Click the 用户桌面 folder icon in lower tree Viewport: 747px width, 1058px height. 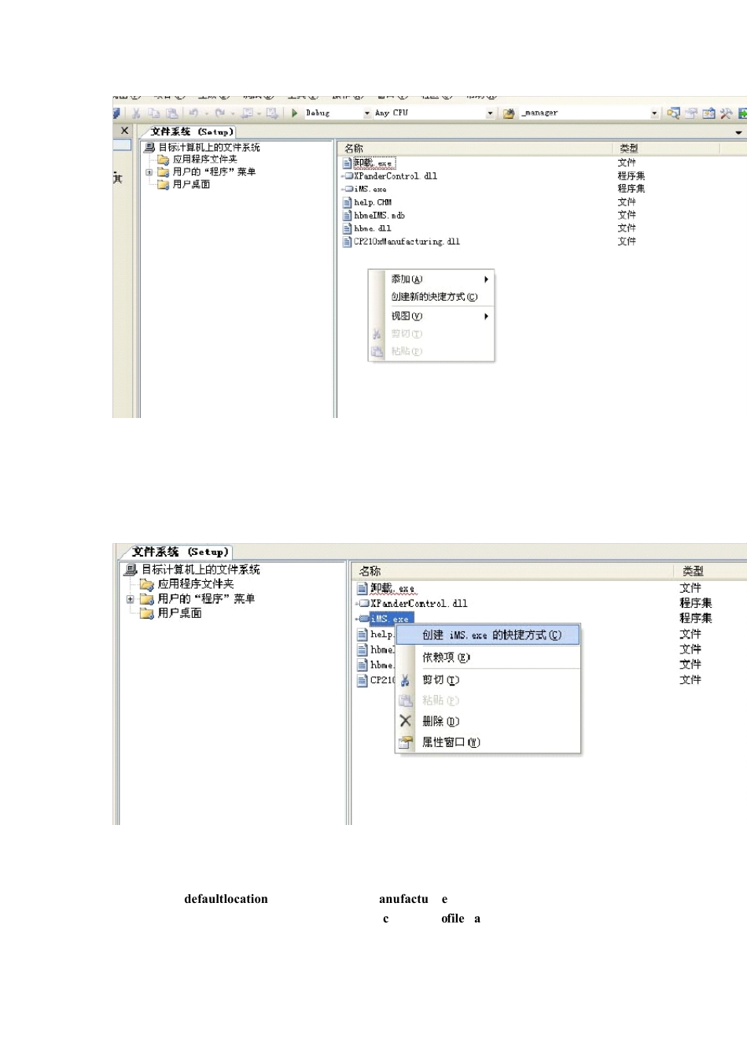point(146,613)
